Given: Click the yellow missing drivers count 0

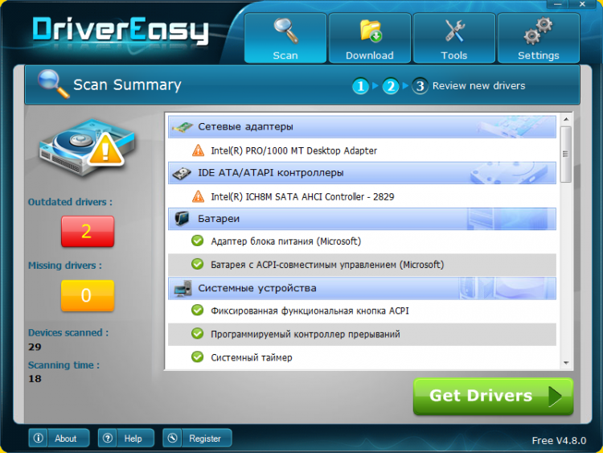Looking at the screenshot, I should (88, 295).
